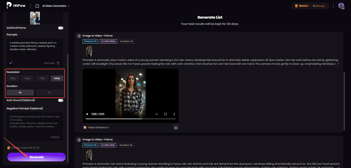The image size is (351, 168).
Task: Delete prompt text with trash icon
Action: point(58,63)
